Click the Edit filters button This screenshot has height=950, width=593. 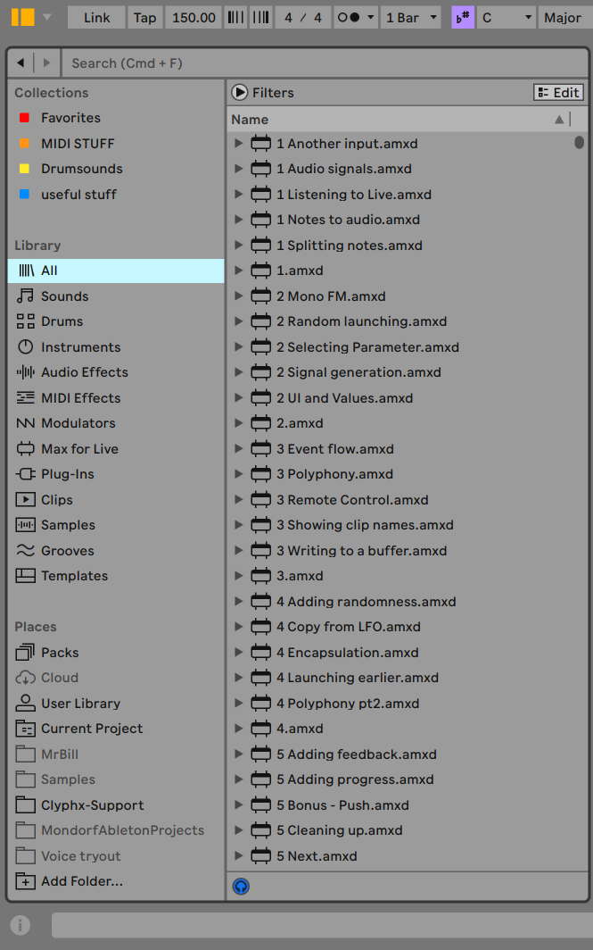coord(558,92)
